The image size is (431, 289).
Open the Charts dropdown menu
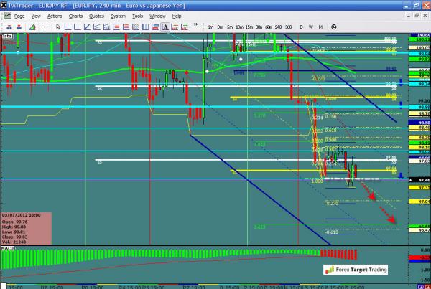pos(75,15)
